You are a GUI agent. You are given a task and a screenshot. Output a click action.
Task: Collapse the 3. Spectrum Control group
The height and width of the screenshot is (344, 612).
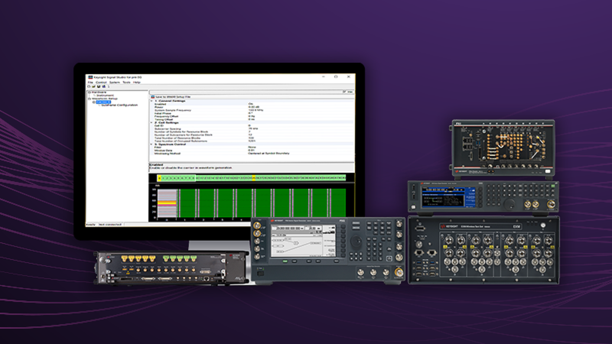point(151,144)
